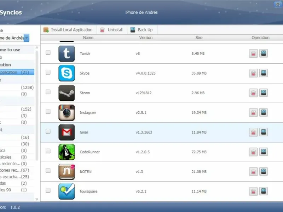Tick the Tumblr checkbox
Image resolution: width=283 pixels, height=212 pixels.
48,52
